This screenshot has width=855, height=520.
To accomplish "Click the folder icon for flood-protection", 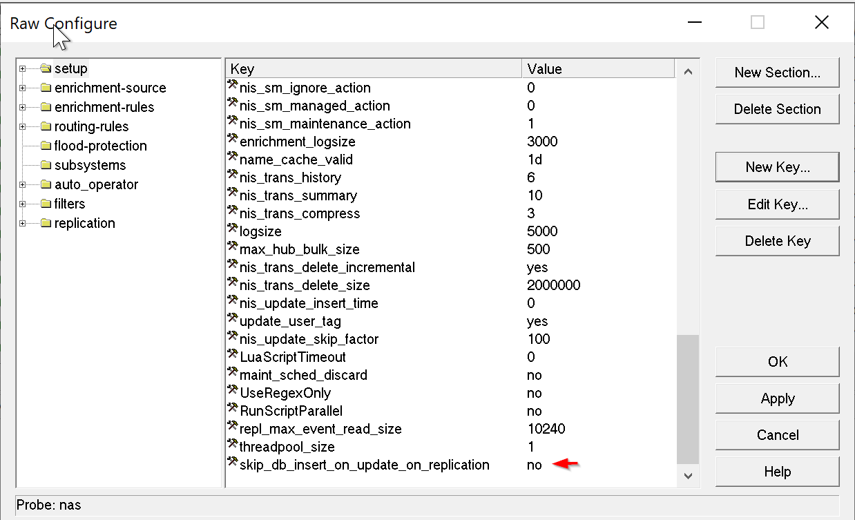I will tap(46, 146).
